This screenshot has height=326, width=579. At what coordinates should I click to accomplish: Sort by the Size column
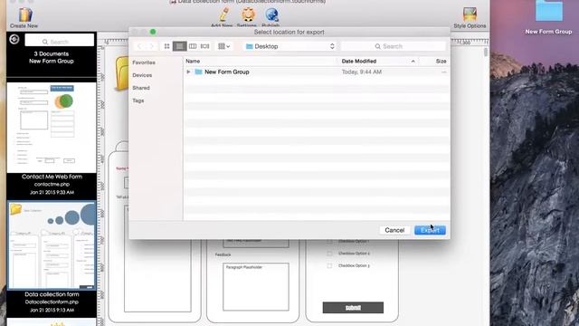(441, 61)
